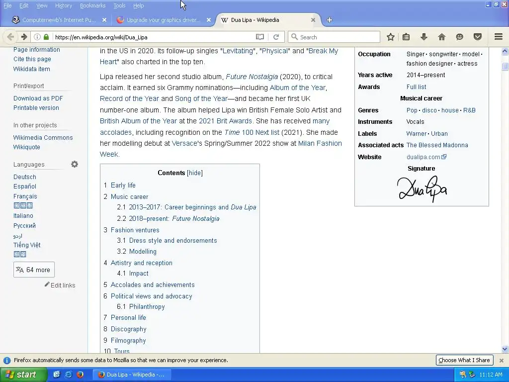Launch Firefox from quick launch icon
The image size is (509, 382).
point(80,375)
